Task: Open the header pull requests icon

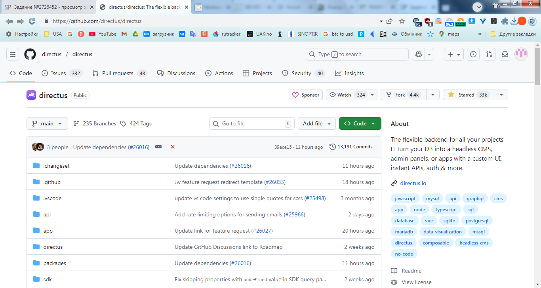Action: tap(489, 55)
